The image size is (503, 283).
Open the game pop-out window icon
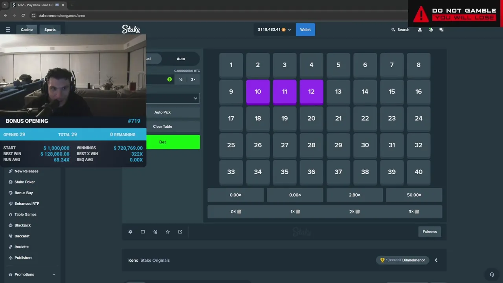(x=180, y=232)
